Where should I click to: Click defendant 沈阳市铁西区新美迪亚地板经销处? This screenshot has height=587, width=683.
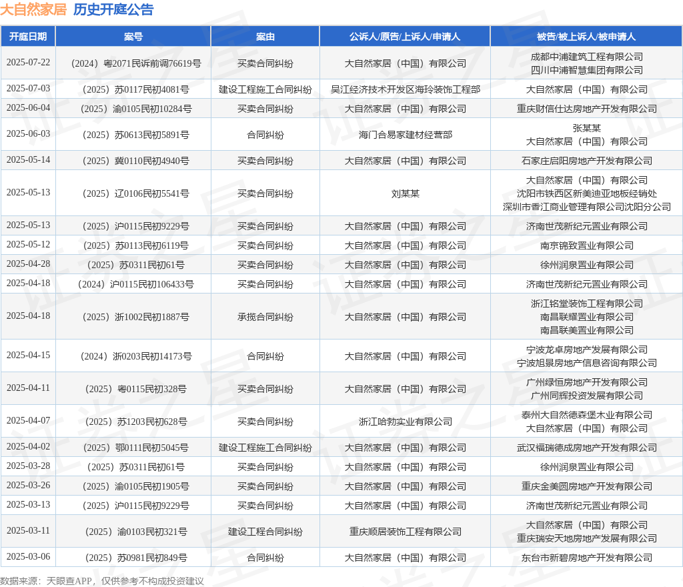tap(586, 194)
